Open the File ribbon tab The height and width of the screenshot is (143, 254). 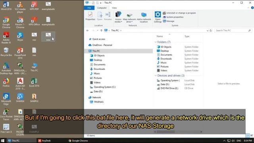[x=89, y=8]
